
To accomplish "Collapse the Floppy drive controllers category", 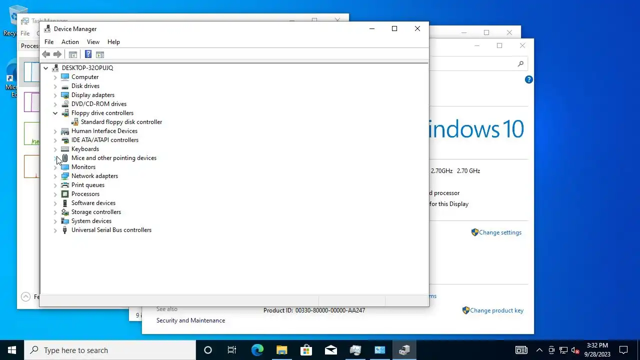I will click(55, 113).
